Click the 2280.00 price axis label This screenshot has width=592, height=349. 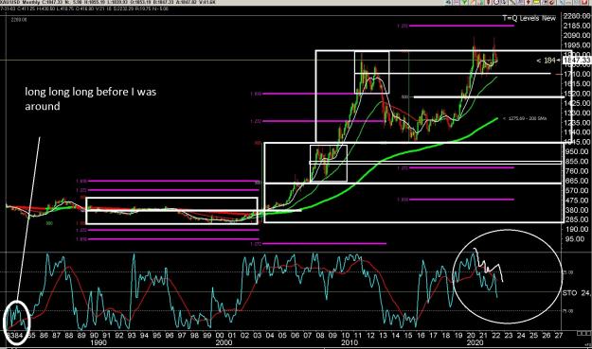(577, 16)
